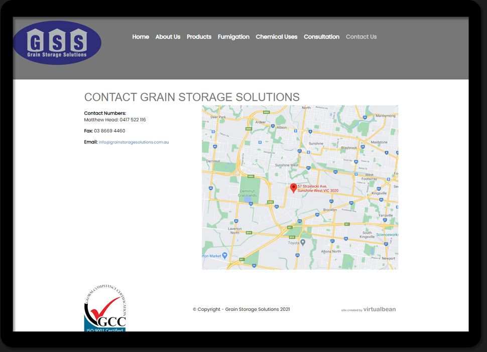The height and width of the screenshot is (352, 487).
Task: Go to the Home page
Action: (x=141, y=37)
